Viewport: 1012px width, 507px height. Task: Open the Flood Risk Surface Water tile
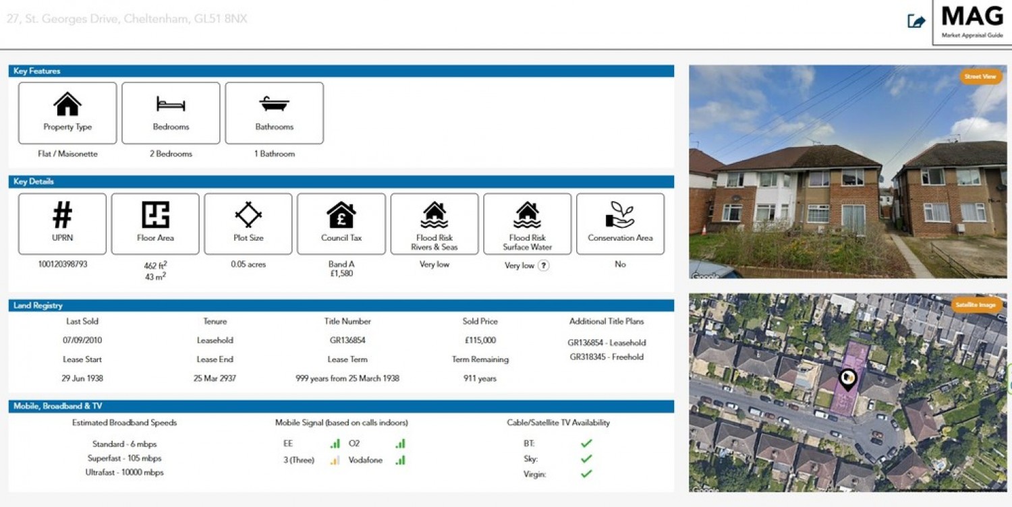(528, 224)
